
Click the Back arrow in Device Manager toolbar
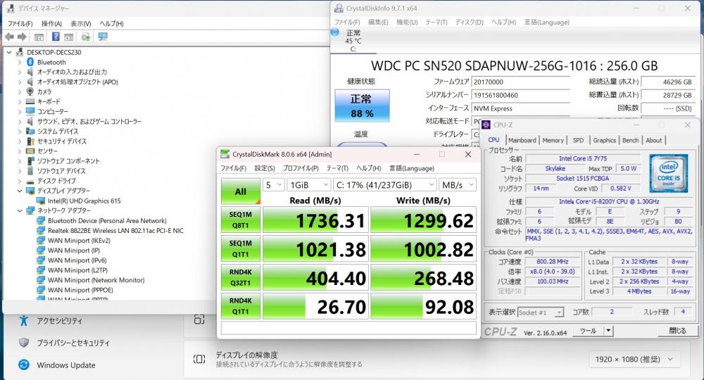(9, 37)
